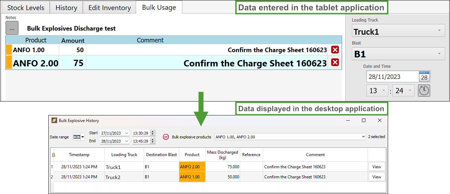Open the minute dropdown showing 24
The image size is (450, 194).
(x=403, y=91)
